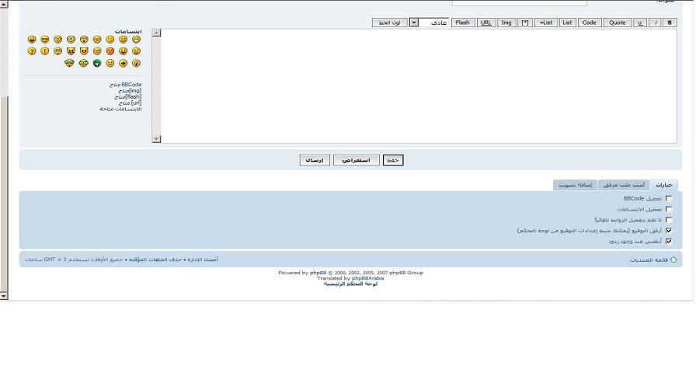Insert the exclamation mark emoticon
The image size is (696, 373).
pyautogui.click(x=45, y=51)
